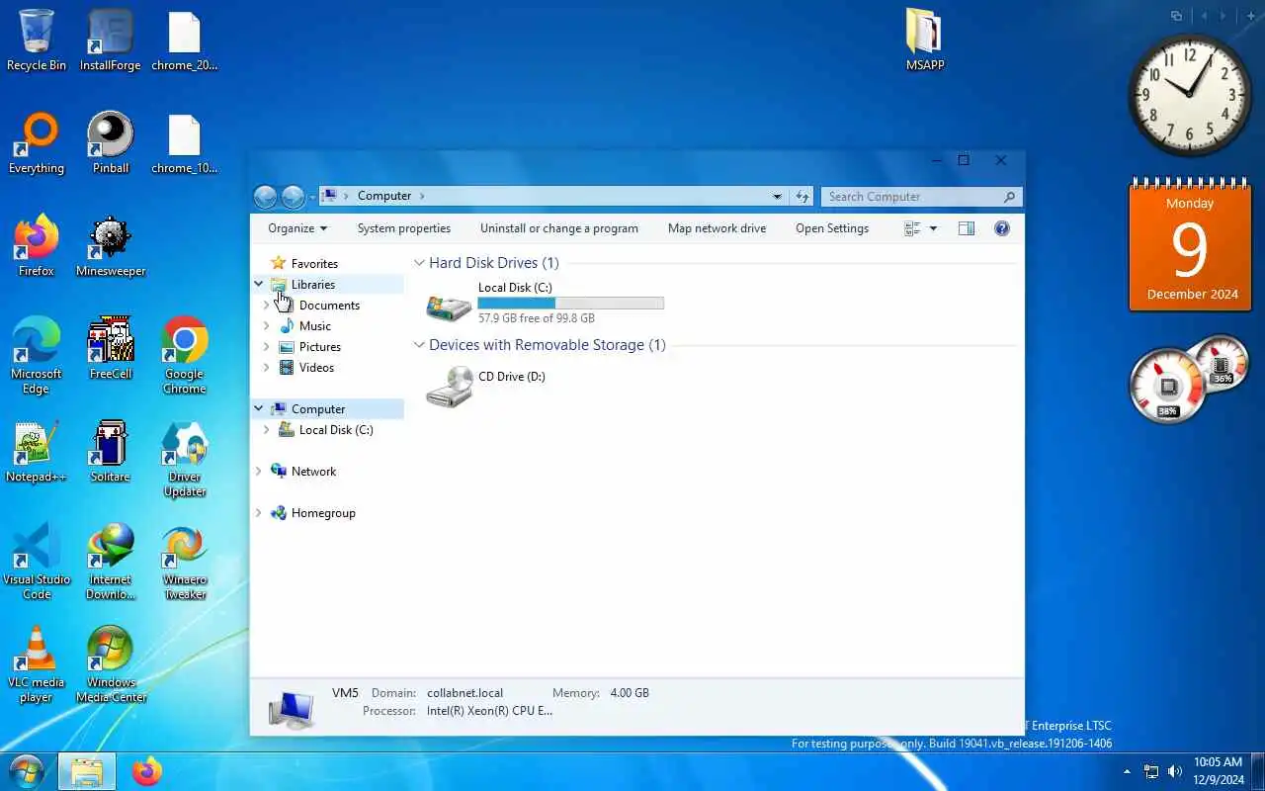Screen dimensions: 1265x791
Task: Expand Local Disk (C:) in the tree
Action: (x=266, y=430)
